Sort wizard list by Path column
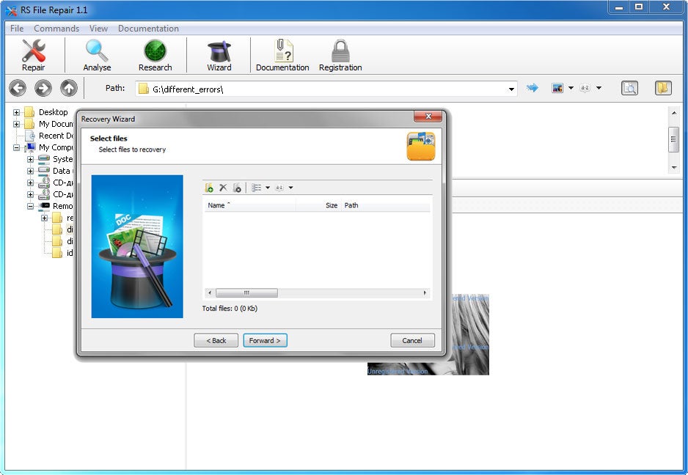 coord(386,205)
